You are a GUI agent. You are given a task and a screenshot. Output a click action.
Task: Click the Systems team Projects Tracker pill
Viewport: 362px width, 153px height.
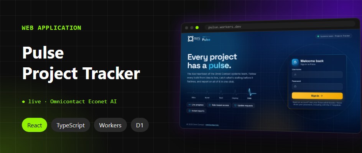334,36
